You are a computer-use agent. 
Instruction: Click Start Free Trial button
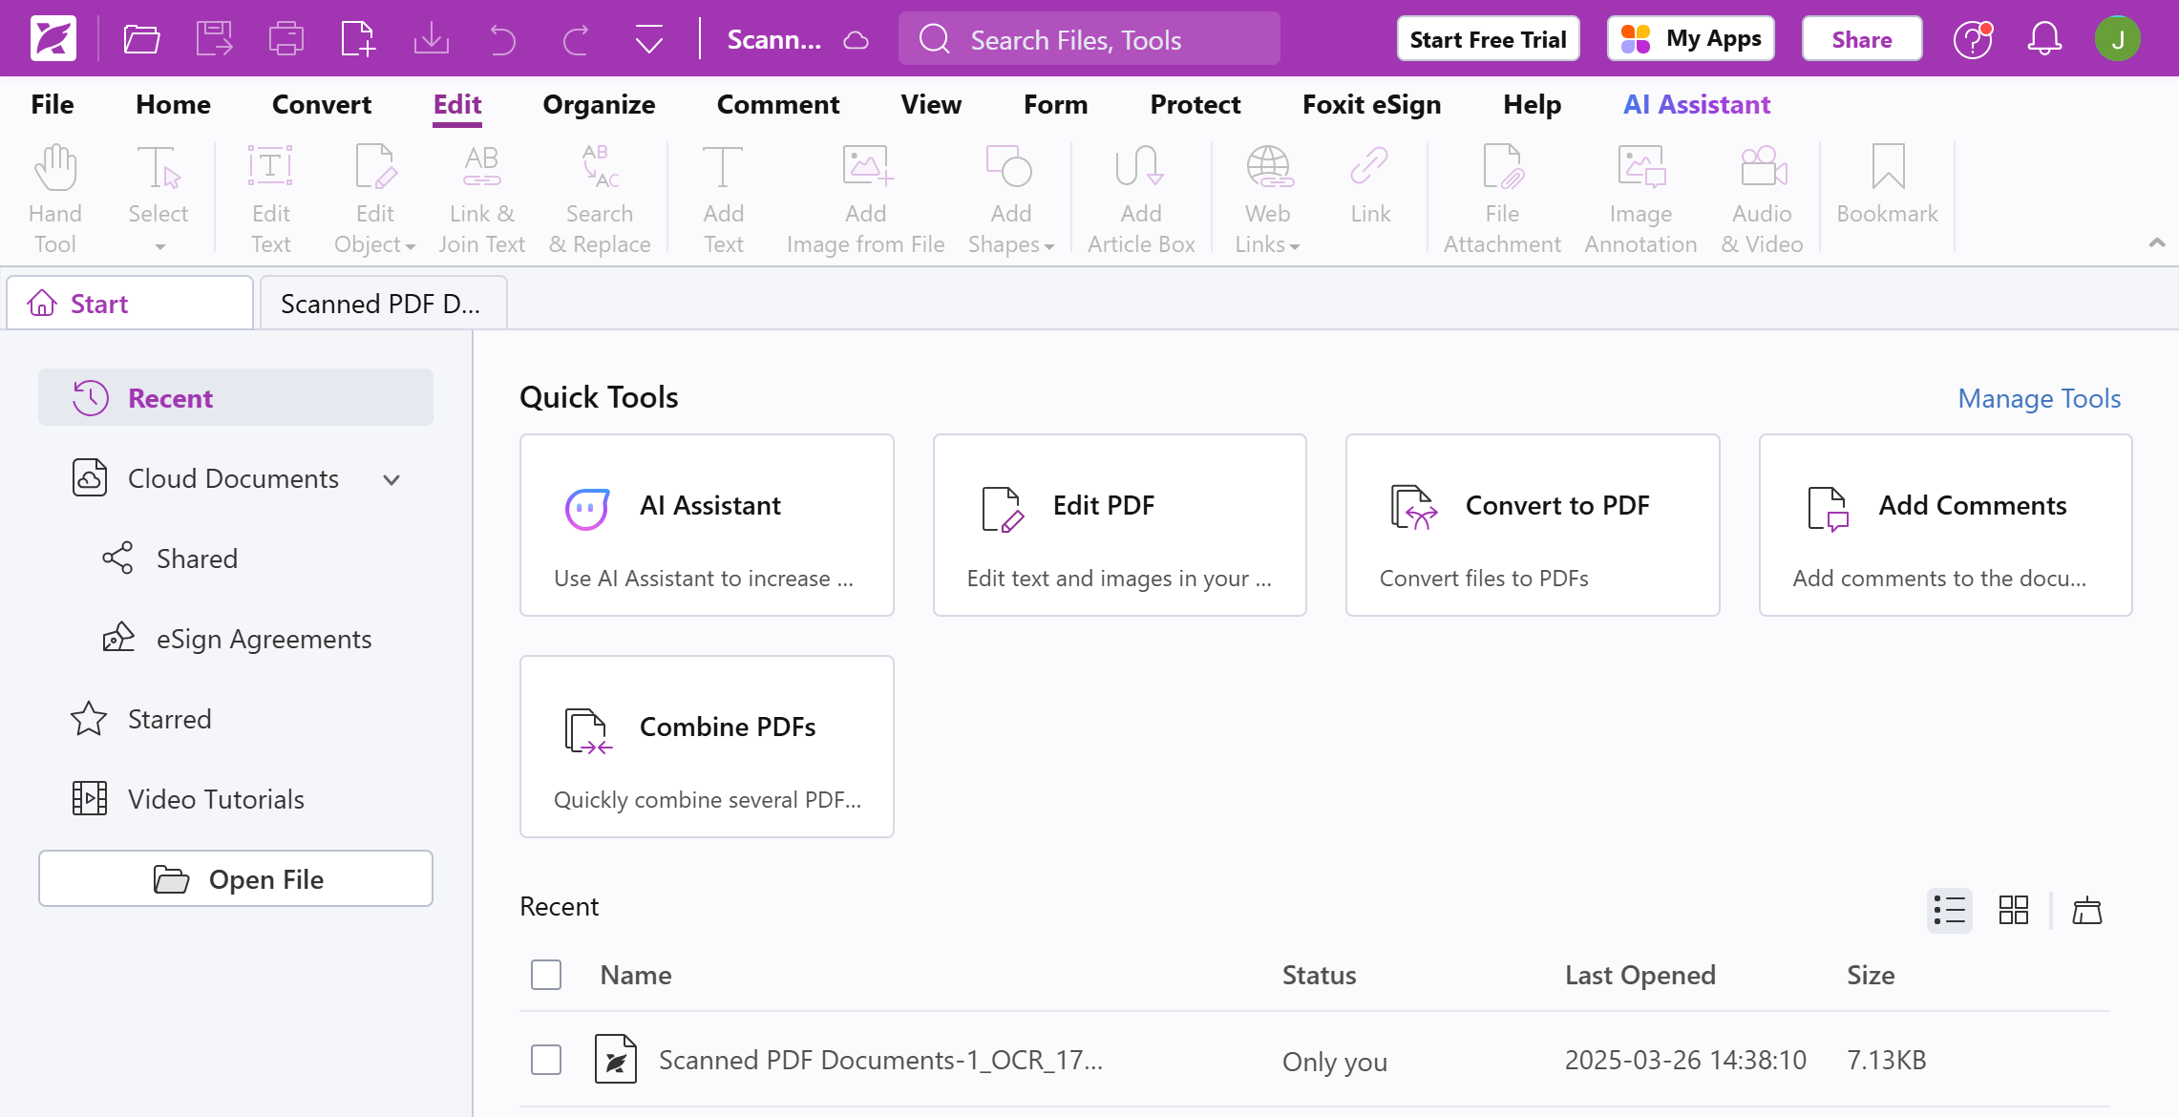tap(1488, 39)
